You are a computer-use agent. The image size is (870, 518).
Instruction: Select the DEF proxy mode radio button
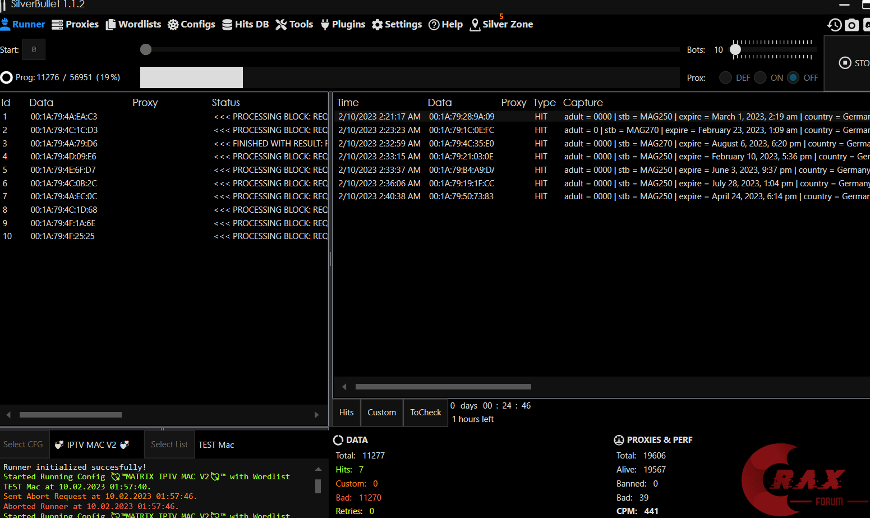point(725,77)
